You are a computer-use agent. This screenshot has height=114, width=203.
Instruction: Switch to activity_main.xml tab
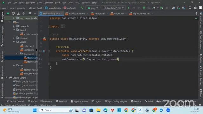pyautogui.click(x=77, y=13)
